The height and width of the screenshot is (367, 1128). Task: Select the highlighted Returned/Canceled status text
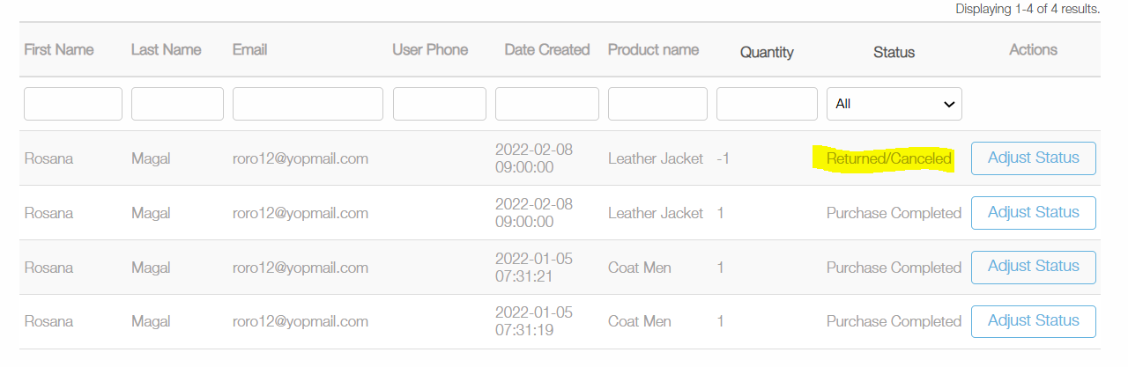(x=888, y=159)
